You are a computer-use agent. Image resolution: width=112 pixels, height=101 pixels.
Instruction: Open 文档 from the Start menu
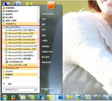[x=44, y=19]
